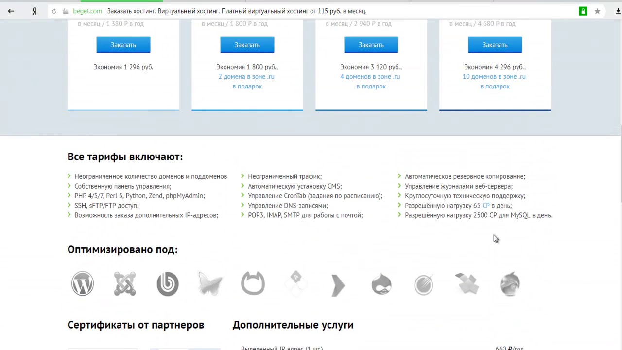622x350 pixels.
Task: Click 'Управление журналами веб-сервера;'
Action: pyautogui.click(x=459, y=186)
